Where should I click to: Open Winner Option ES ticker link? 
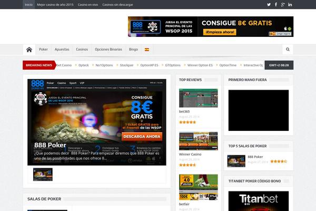[x=200, y=65]
